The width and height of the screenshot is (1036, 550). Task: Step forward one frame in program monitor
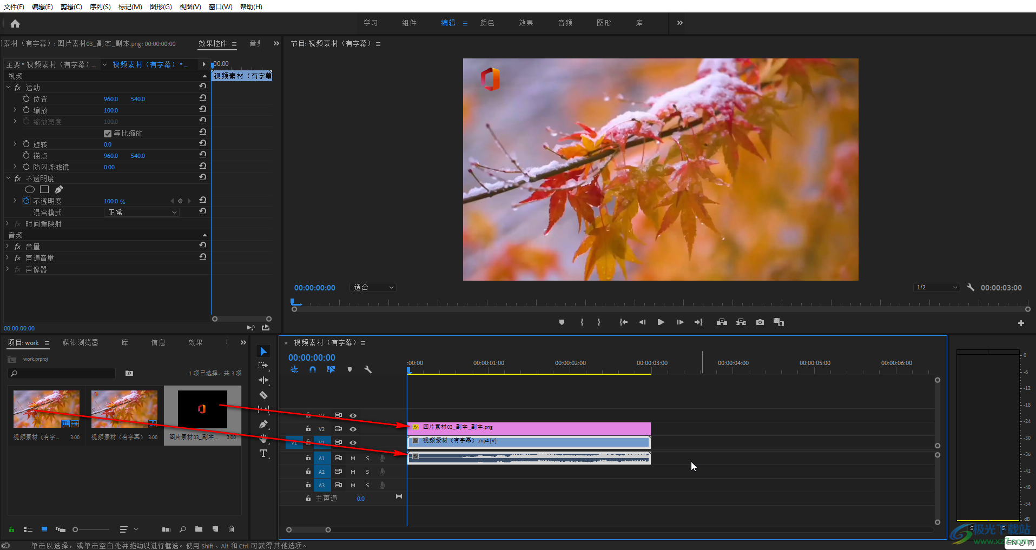click(680, 322)
